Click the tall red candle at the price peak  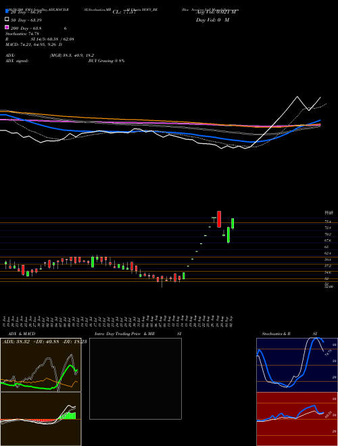[219, 219]
